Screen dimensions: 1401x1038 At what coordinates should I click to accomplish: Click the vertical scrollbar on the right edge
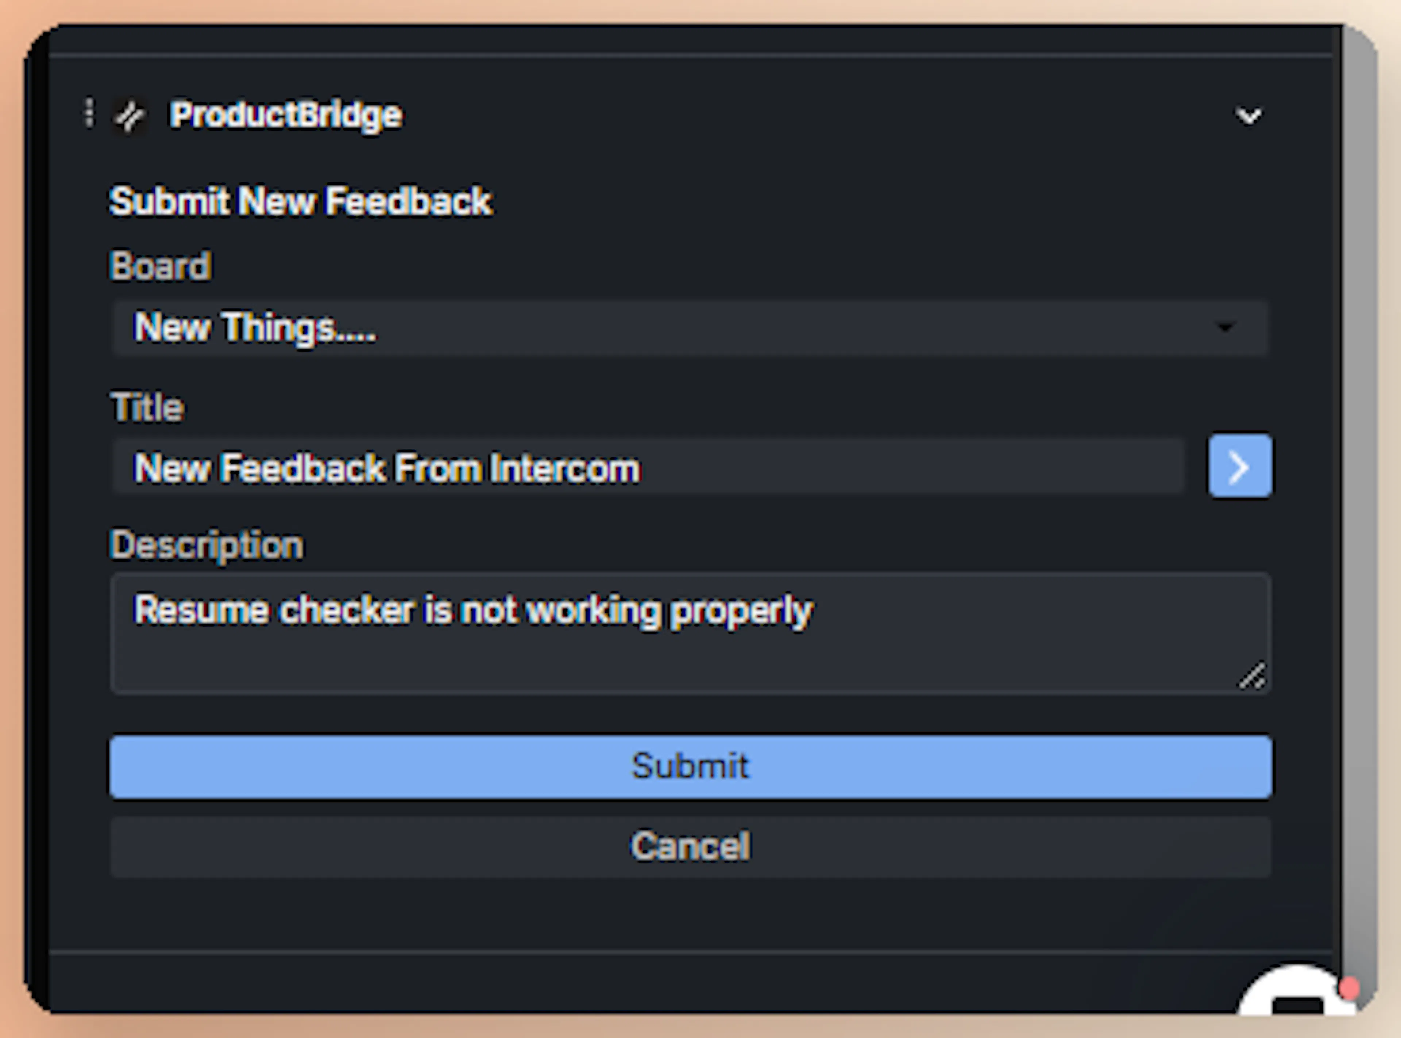pyautogui.click(x=1359, y=503)
